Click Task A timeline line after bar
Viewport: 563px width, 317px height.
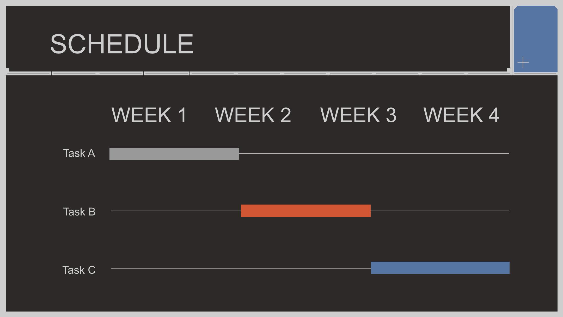click(374, 154)
